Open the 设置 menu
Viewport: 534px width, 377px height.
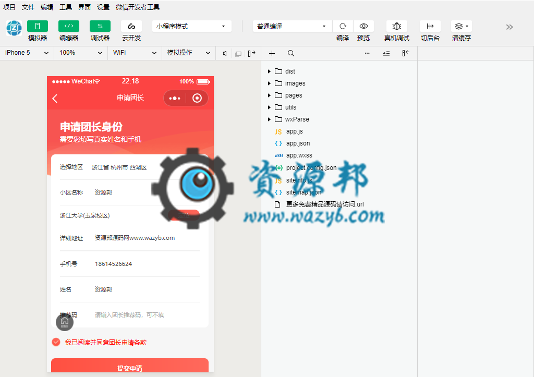pyautogui.click(x=103, y=7)
